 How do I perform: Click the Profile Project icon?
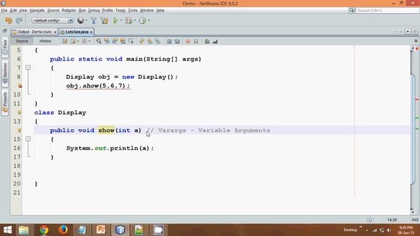142,20
